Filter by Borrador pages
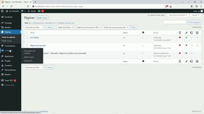204x114 pixels. (50, 23)
